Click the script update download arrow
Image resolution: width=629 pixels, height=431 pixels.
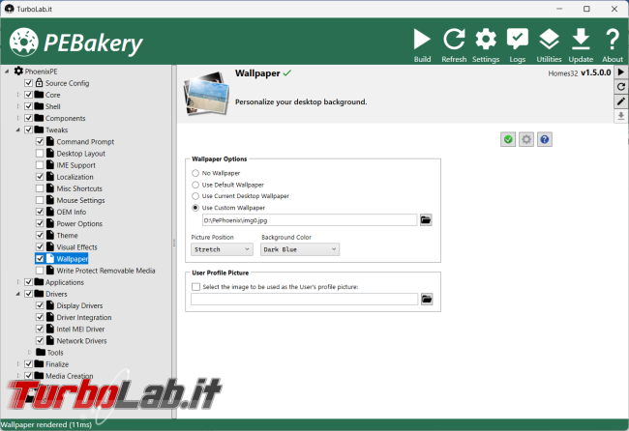(x=620, y=116)
